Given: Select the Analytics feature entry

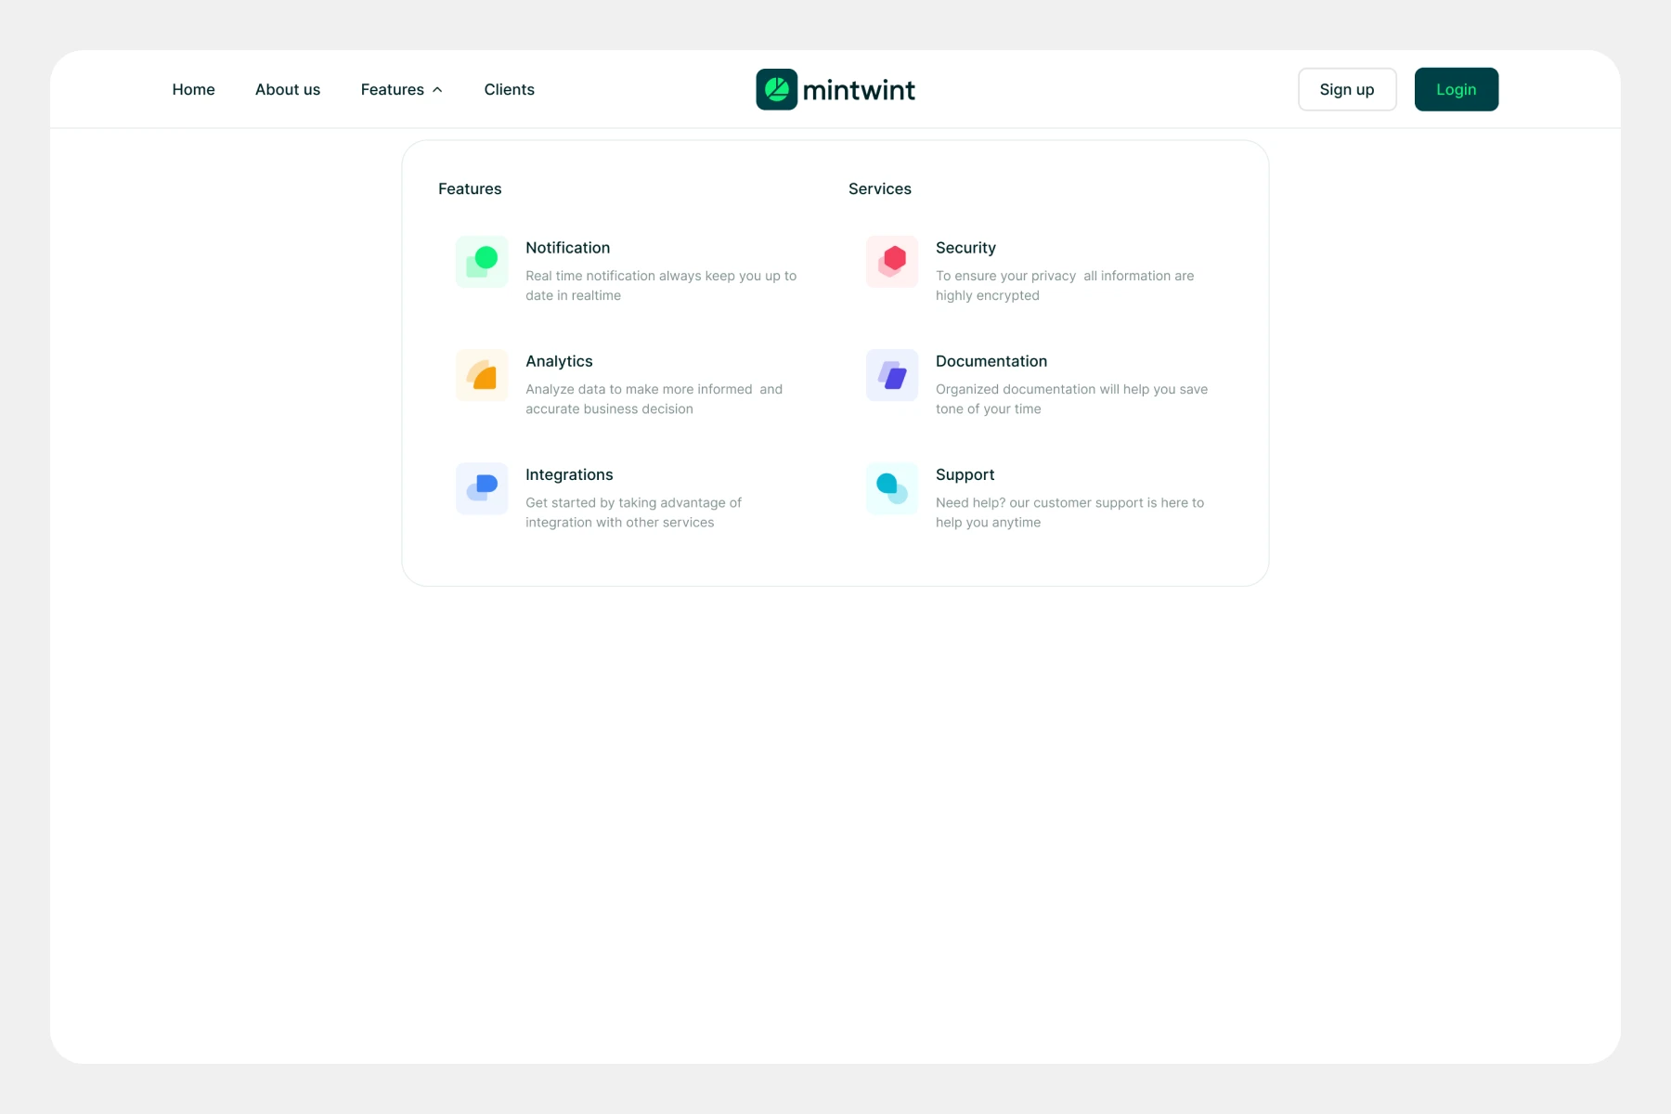Looking at the screenshot, I should (x=559, y=361).
